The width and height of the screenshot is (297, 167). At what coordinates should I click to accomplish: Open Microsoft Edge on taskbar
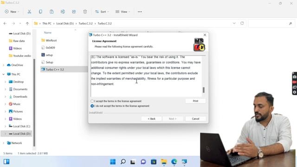point(174,162)
